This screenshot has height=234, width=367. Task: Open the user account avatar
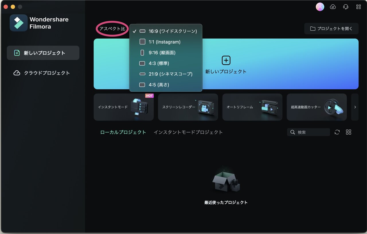point(320,7)
